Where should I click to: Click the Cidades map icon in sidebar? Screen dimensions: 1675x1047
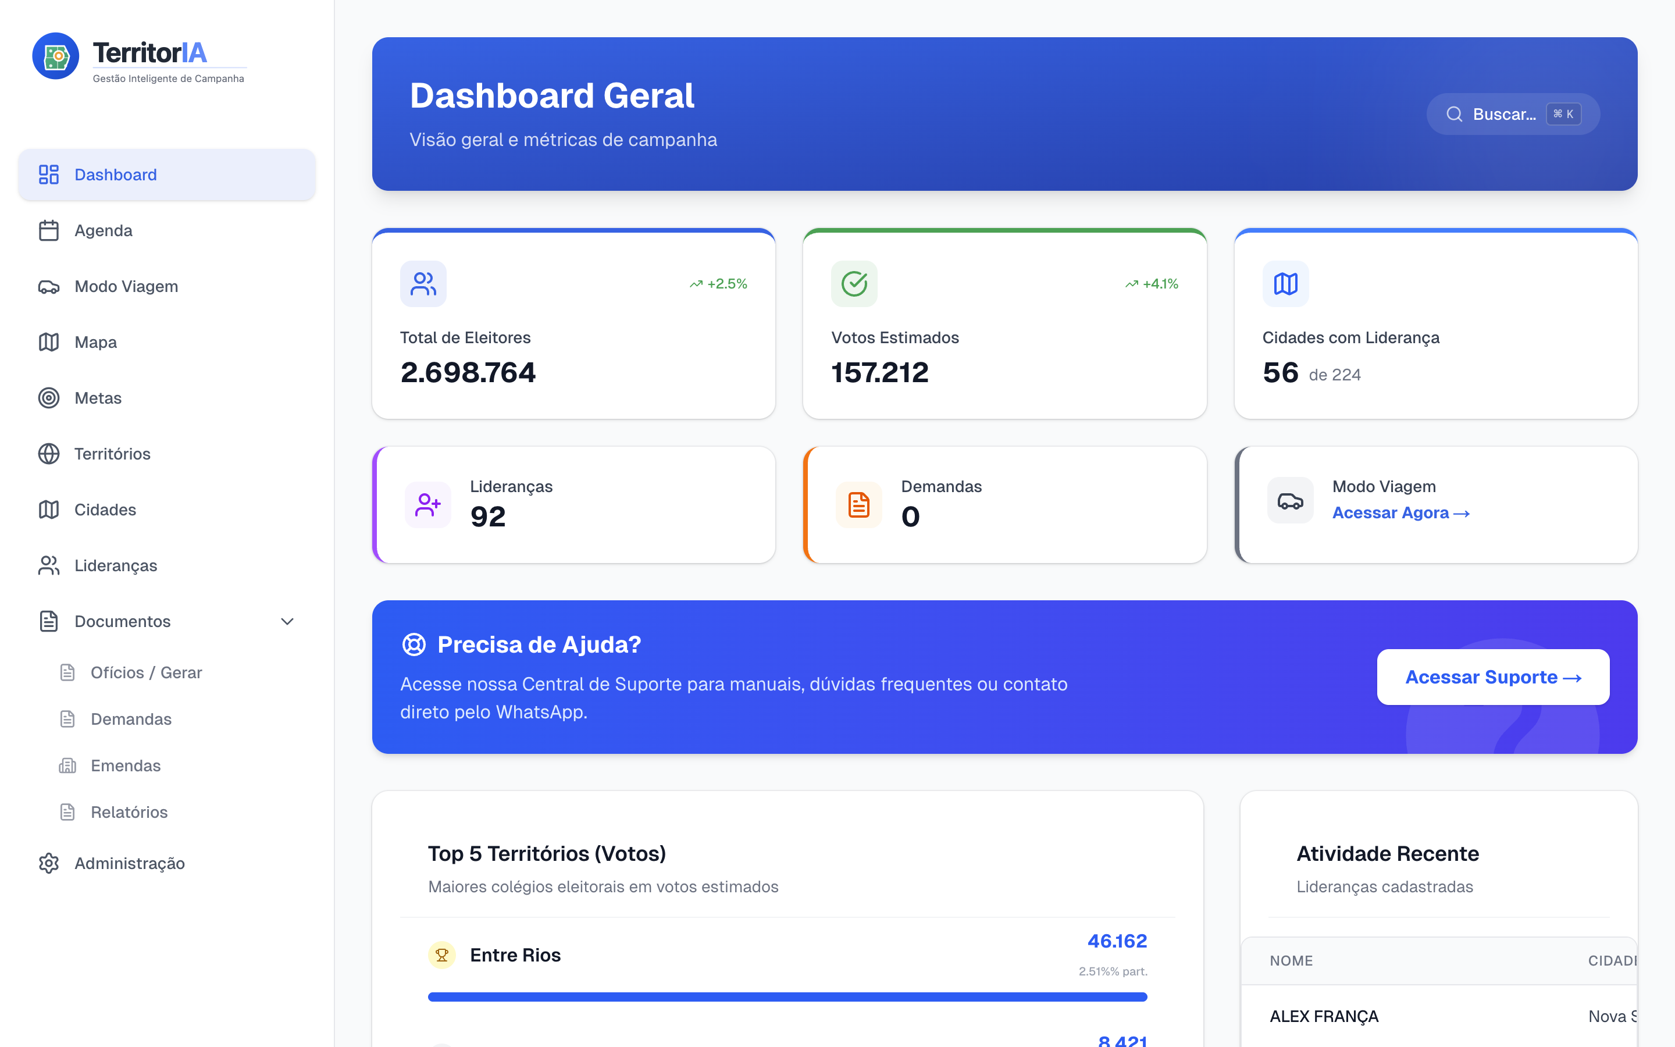click(48, 510)
